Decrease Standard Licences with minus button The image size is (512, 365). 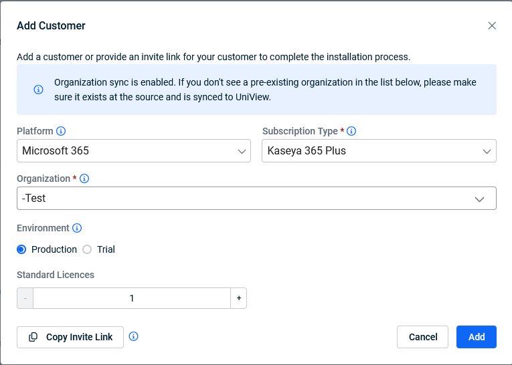tap(25, 298)
